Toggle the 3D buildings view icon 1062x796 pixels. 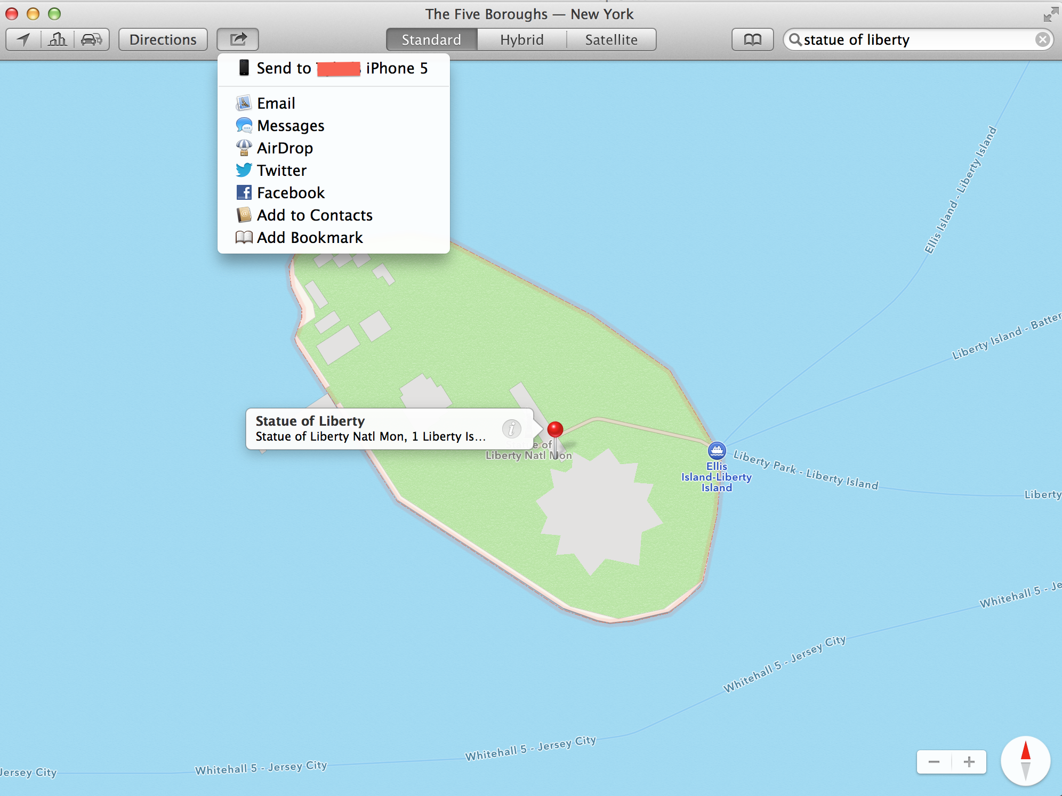coord(58,39)
